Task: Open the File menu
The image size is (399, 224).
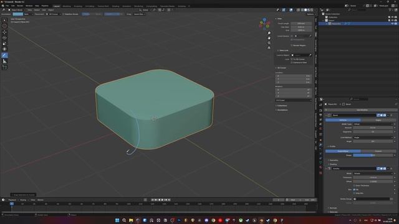Action: (7, 6)
